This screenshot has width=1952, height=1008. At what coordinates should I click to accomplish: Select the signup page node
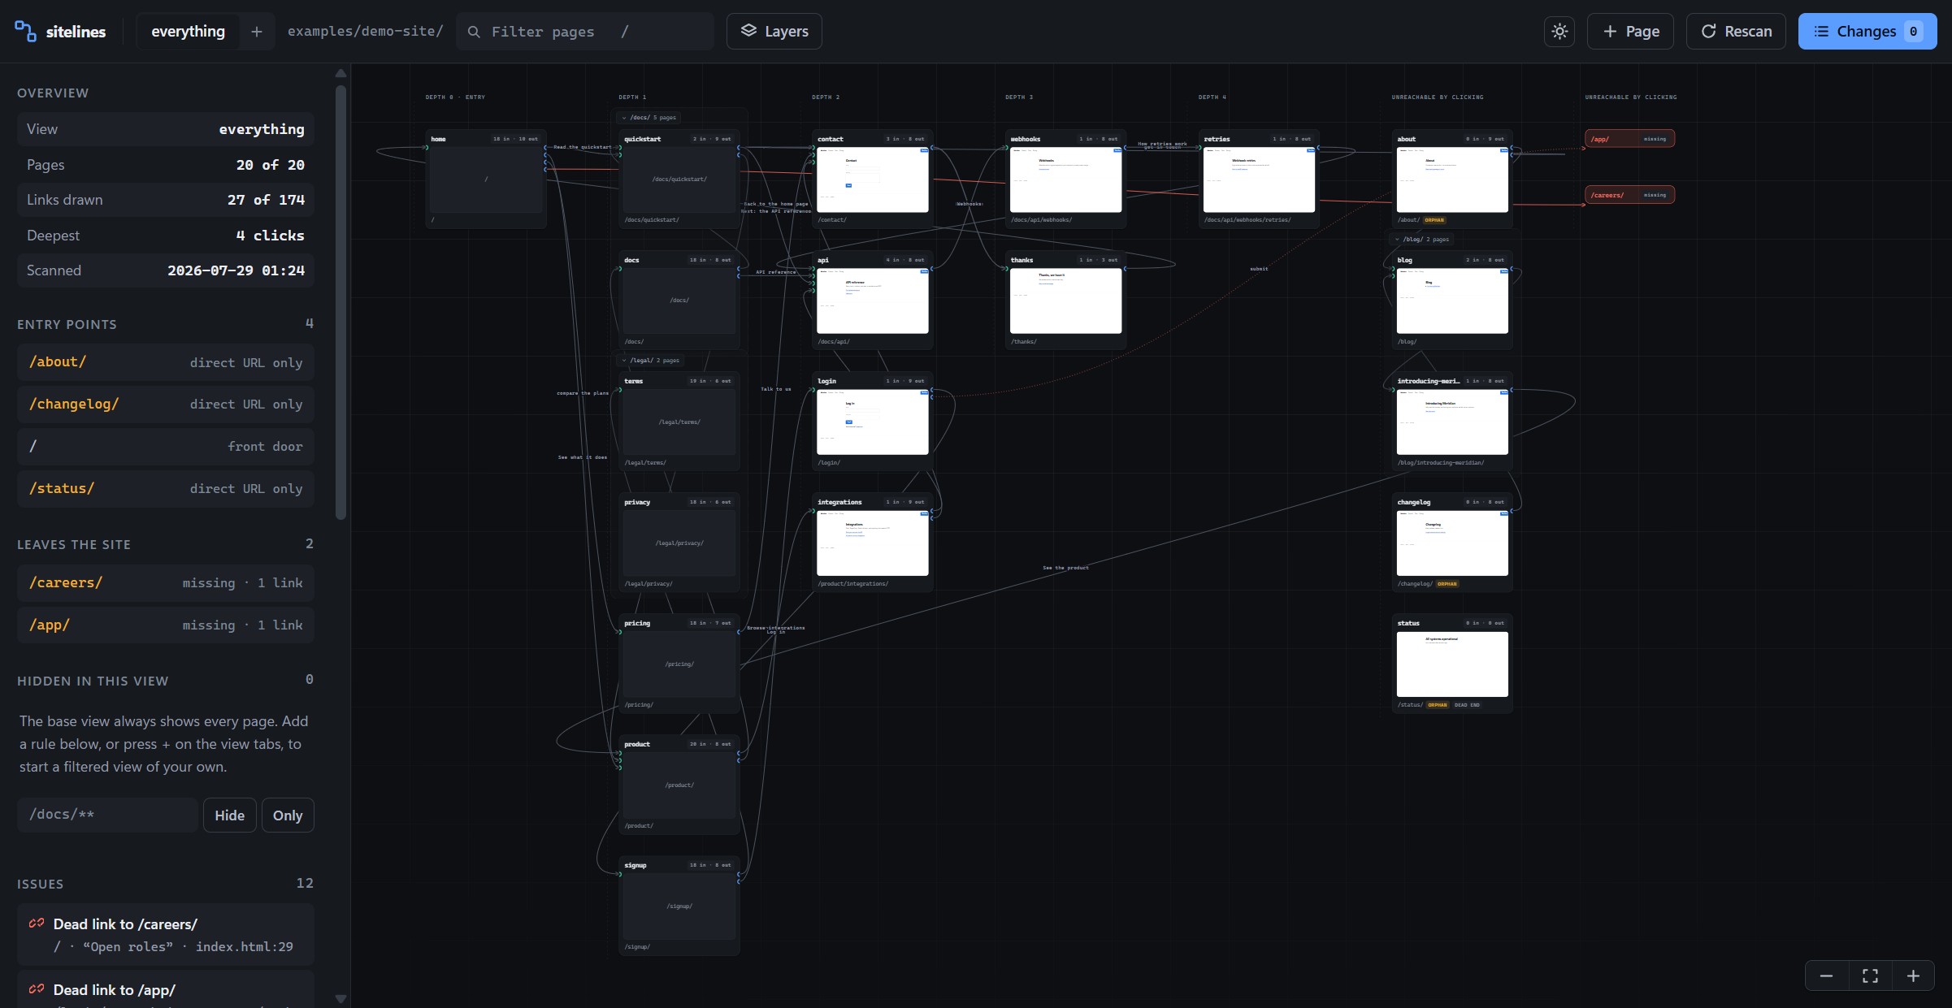[x=679, y=906]
